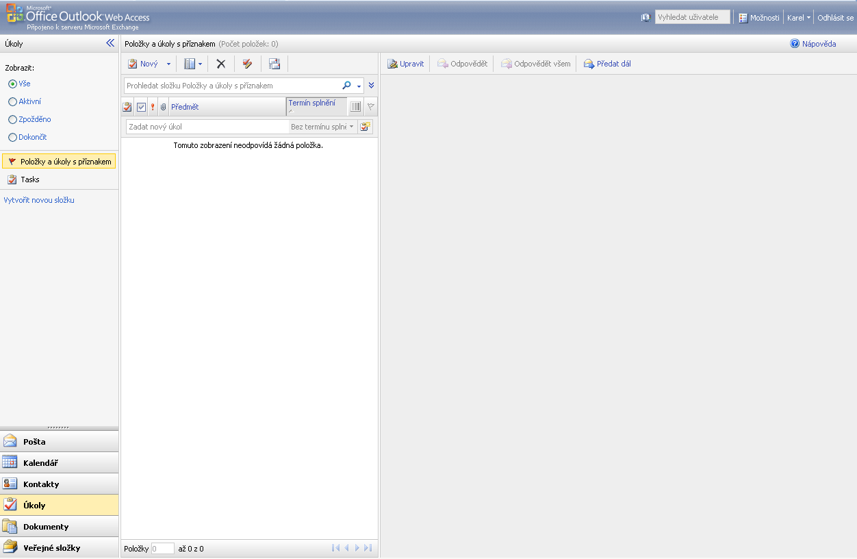Image resolution: width=857 pixels, height=559 pixels.
Task: Click the attachment paperclip column header icon
Action: (x=162, y=106)
